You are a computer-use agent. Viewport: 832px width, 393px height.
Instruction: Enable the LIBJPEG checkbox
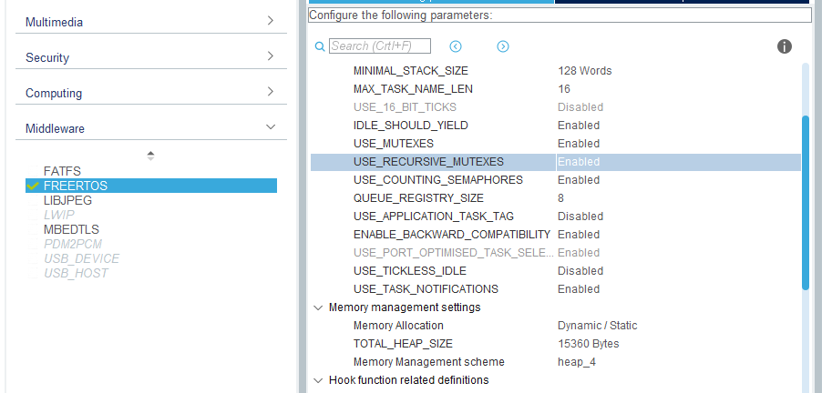point(33,201)
